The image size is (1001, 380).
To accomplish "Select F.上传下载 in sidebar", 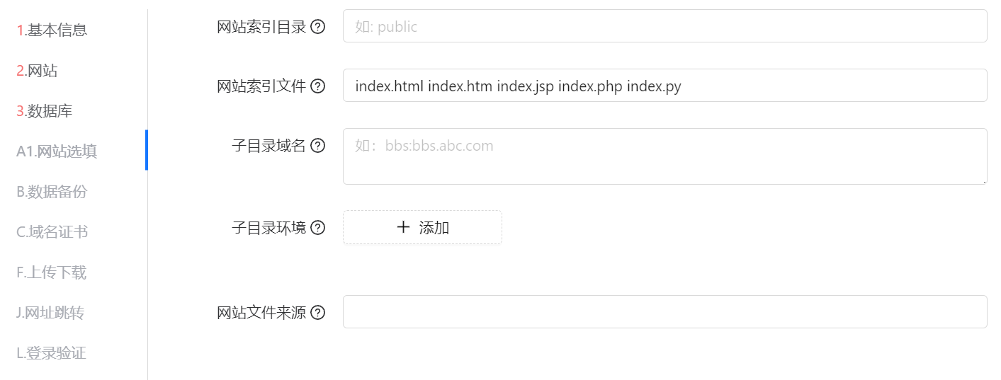I will (x=51, y=272).
